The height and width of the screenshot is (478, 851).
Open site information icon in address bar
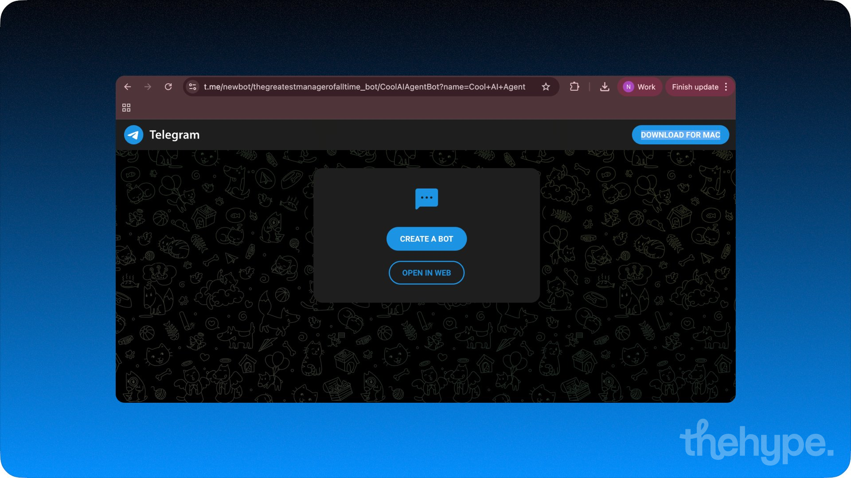(x=192, y=87)
